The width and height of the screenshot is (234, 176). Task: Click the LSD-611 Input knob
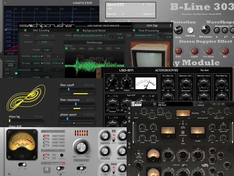point(112,82)
